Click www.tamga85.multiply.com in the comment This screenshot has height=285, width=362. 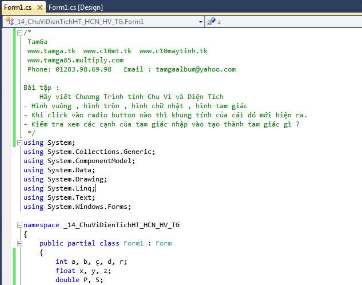pos(75,60)
